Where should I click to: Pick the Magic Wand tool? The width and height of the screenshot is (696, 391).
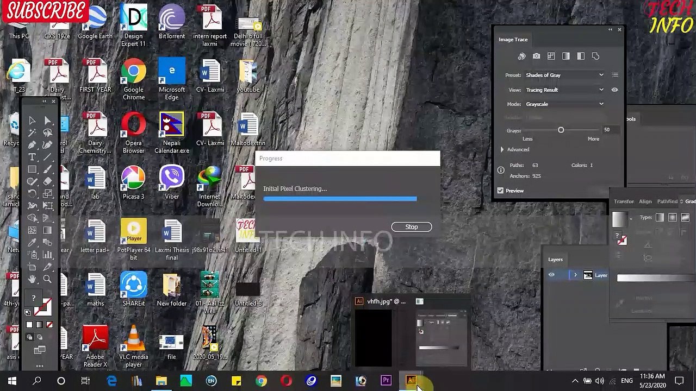pos(32,133)
